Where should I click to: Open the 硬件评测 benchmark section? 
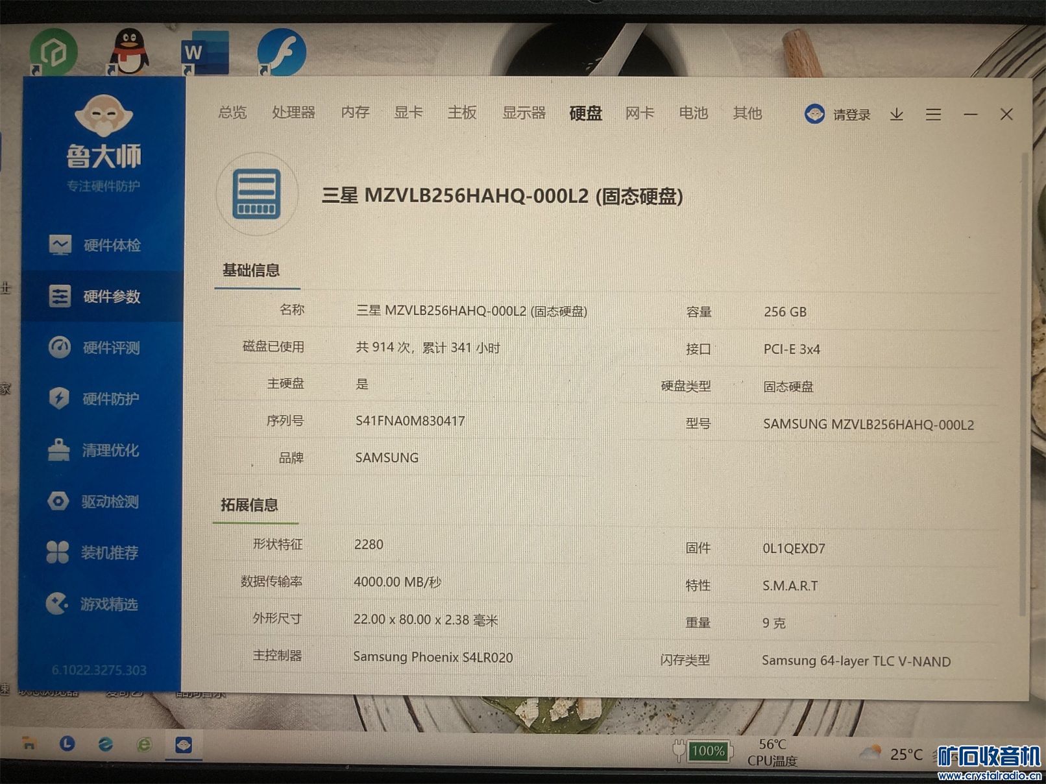(x=95, y=348)
